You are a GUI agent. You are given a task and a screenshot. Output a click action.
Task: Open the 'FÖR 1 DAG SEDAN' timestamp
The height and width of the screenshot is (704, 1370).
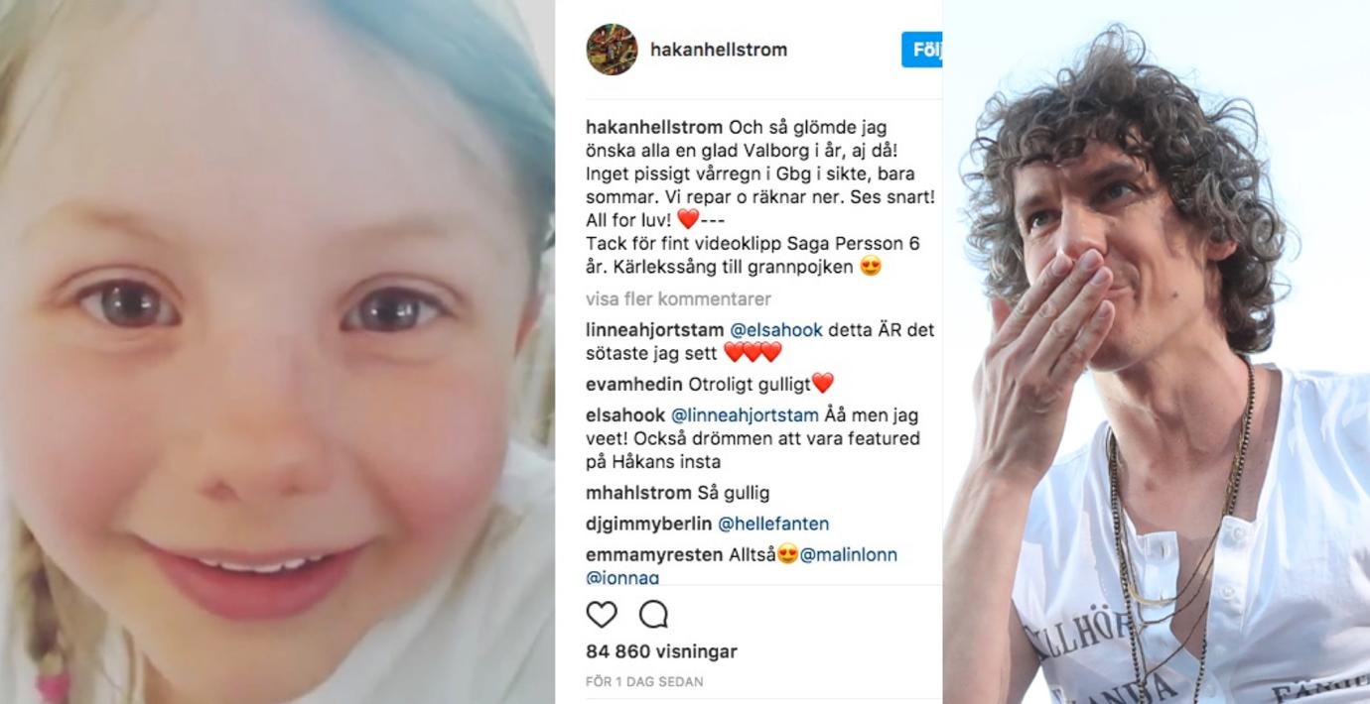(x=644, y=682)
